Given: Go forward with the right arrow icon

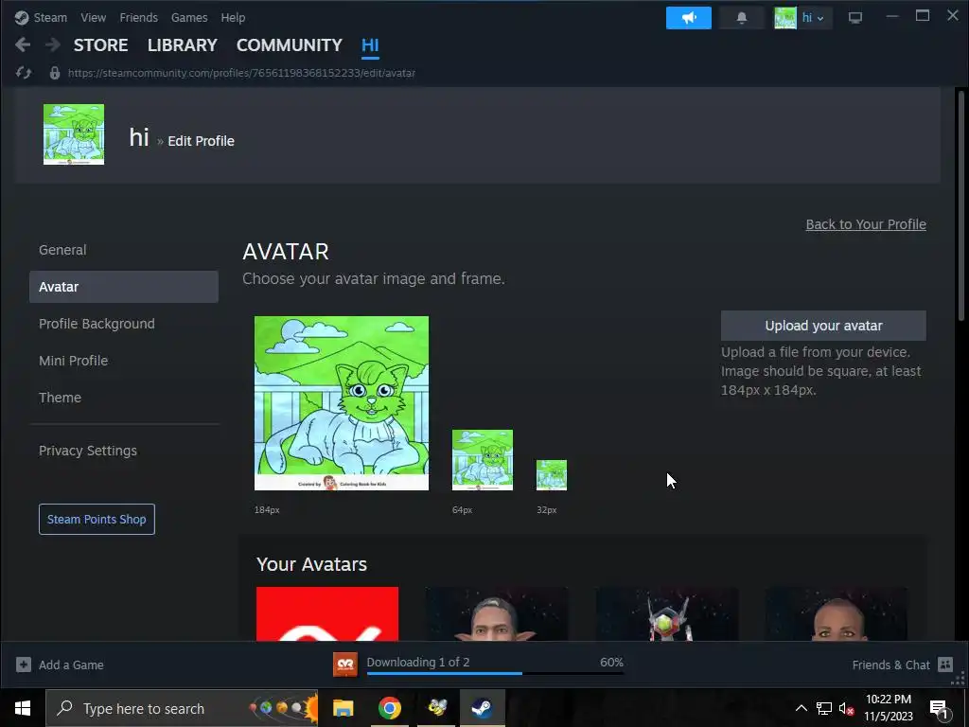Looking at the screenshot, I should coord(53,44).
